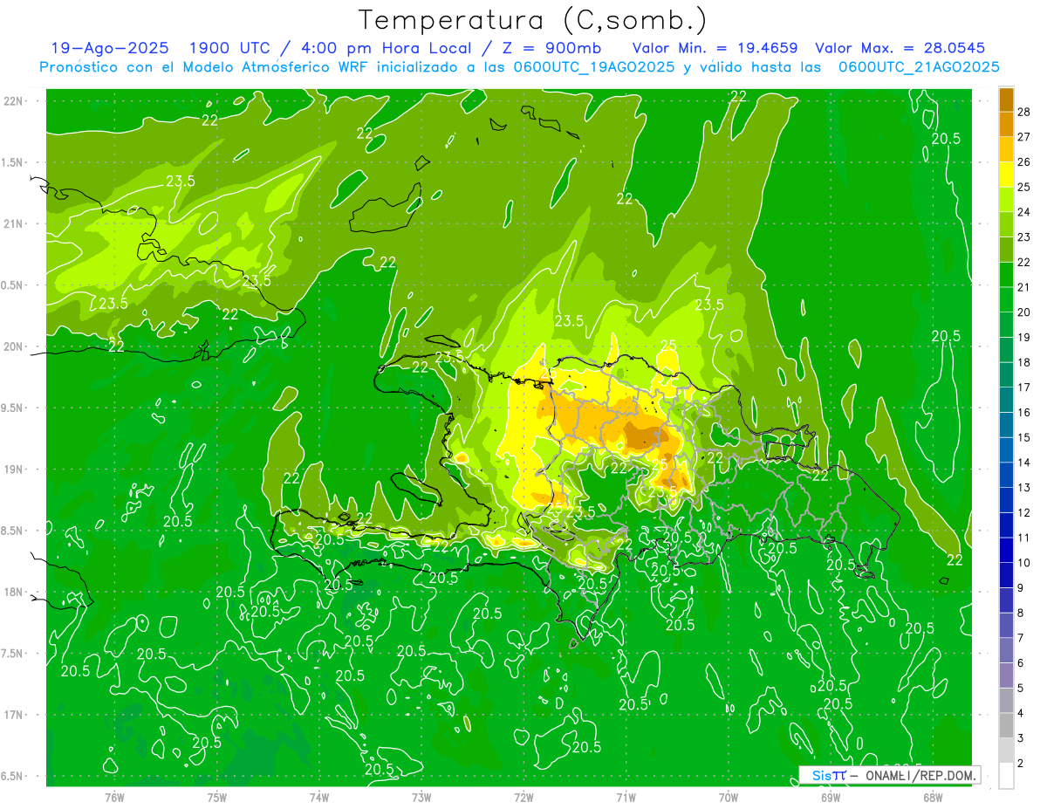This screenshot has width=1047, height=809.
Task: Click the "0600UTC_21AGO2025" valid-until time
Action: pyautogui.click(x=919, y=67)
